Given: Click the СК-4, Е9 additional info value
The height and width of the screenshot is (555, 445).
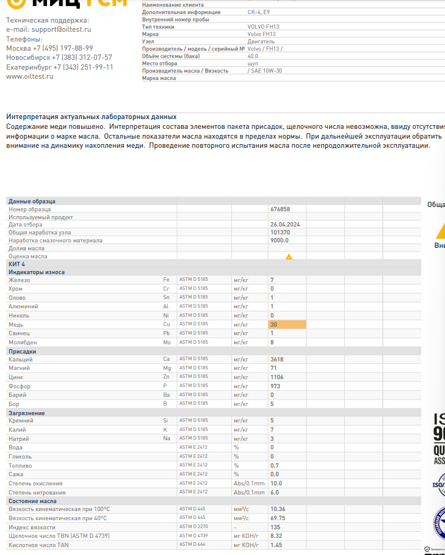Looking at the screenshot, I should 259,12.
